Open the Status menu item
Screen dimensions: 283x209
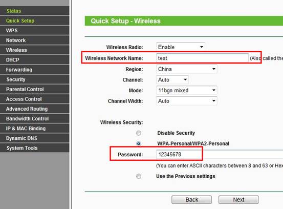pos(35,11)
